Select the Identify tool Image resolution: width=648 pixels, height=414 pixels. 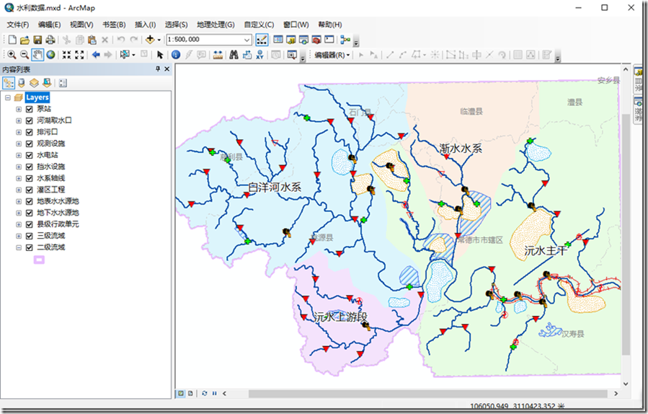(176, 55)
